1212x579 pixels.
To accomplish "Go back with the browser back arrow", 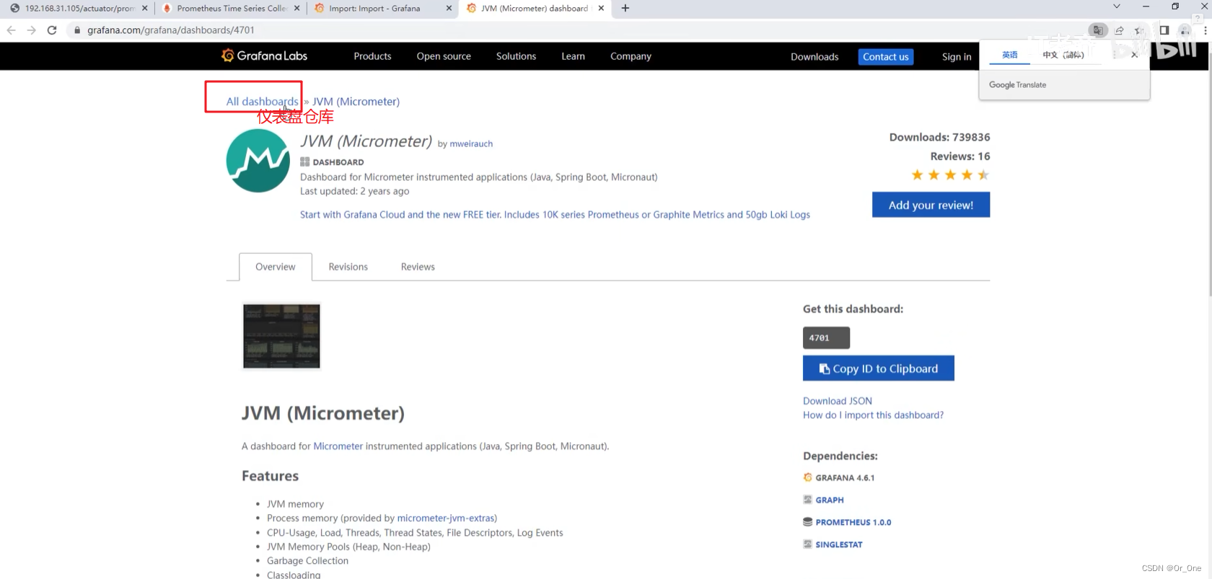I will pyautogui.click(x=11, y=30).
